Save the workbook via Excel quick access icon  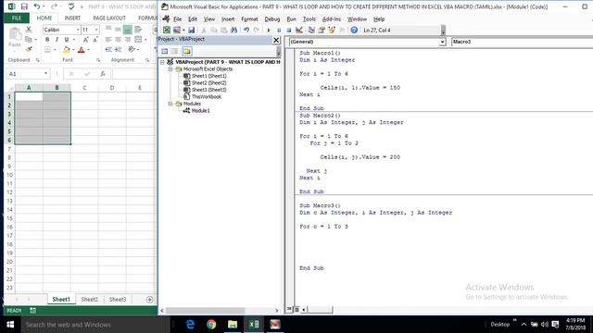pos(24,6)
